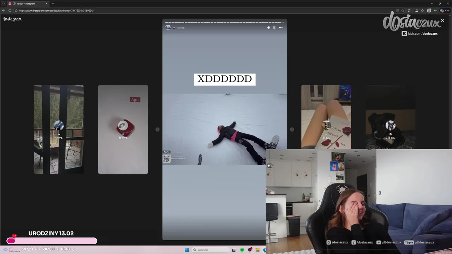Close the Instagram story viewer
The image size is (452, 254).
442,20
